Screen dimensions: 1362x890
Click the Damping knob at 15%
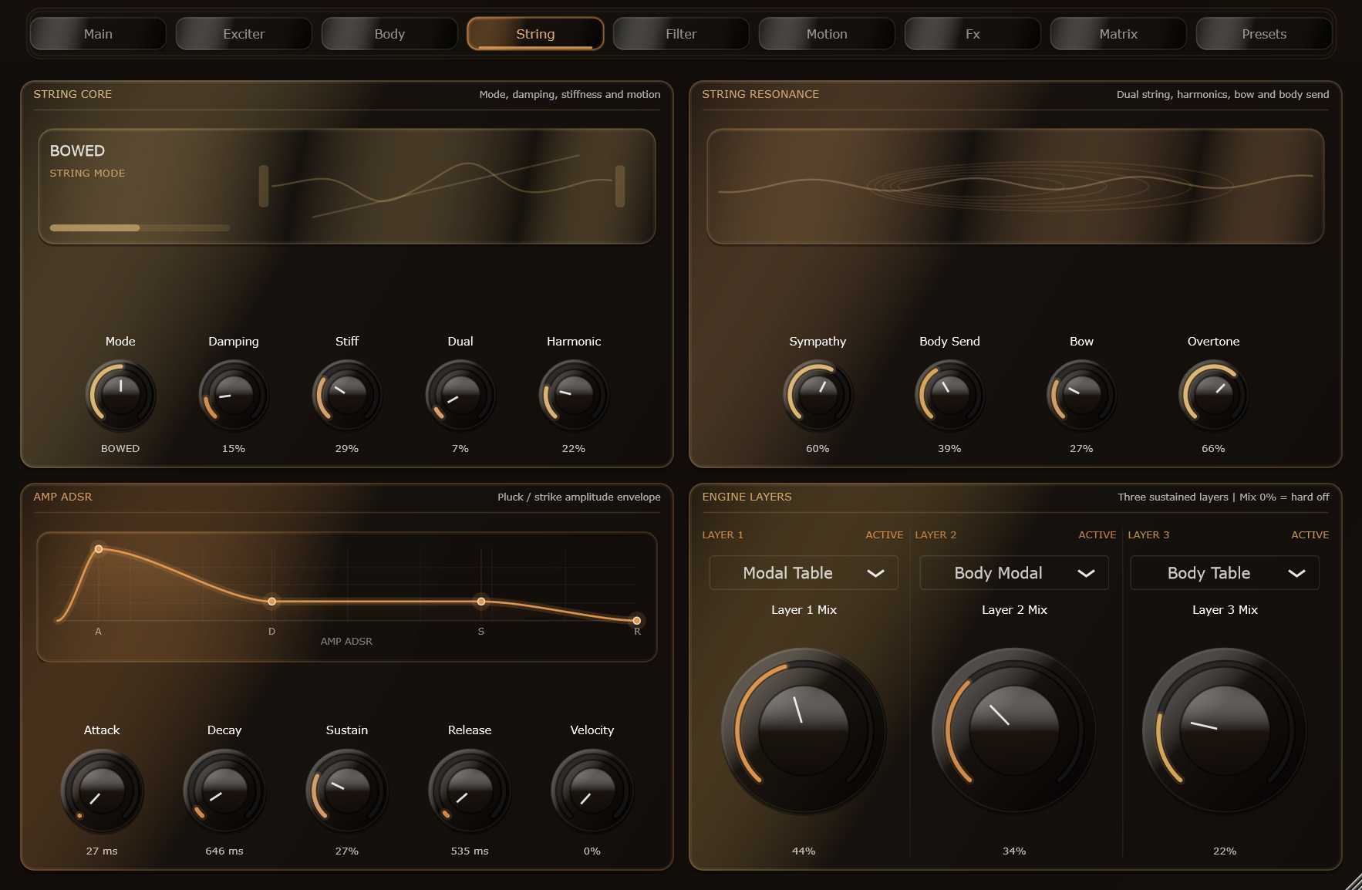point(234,395)
